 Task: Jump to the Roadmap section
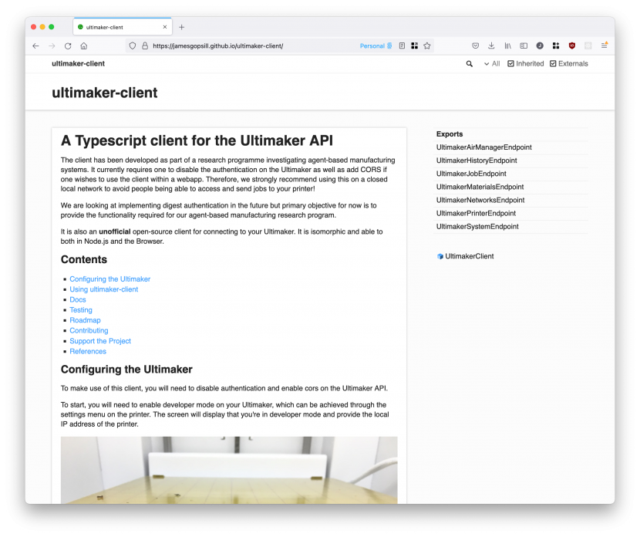tap(85, 320)
